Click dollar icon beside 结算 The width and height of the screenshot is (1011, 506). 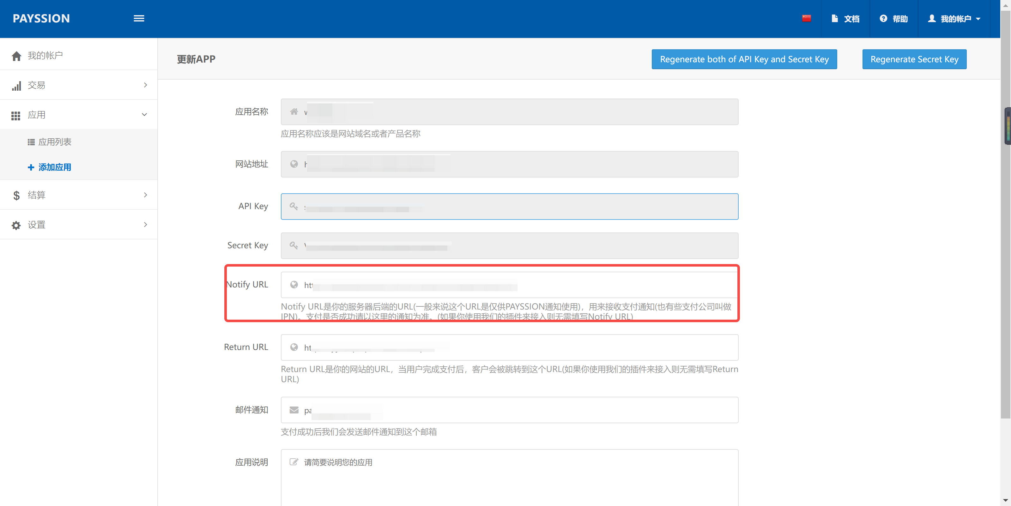point(16,195)
